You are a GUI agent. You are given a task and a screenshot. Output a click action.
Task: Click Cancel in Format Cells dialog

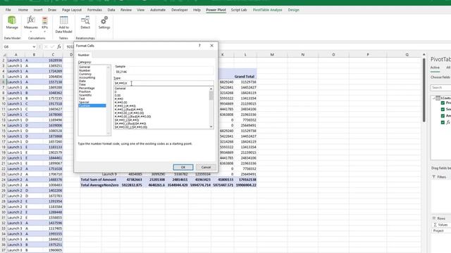(x=206, y=167)
